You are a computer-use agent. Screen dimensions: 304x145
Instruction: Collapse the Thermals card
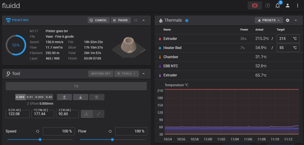click(296, 20)
